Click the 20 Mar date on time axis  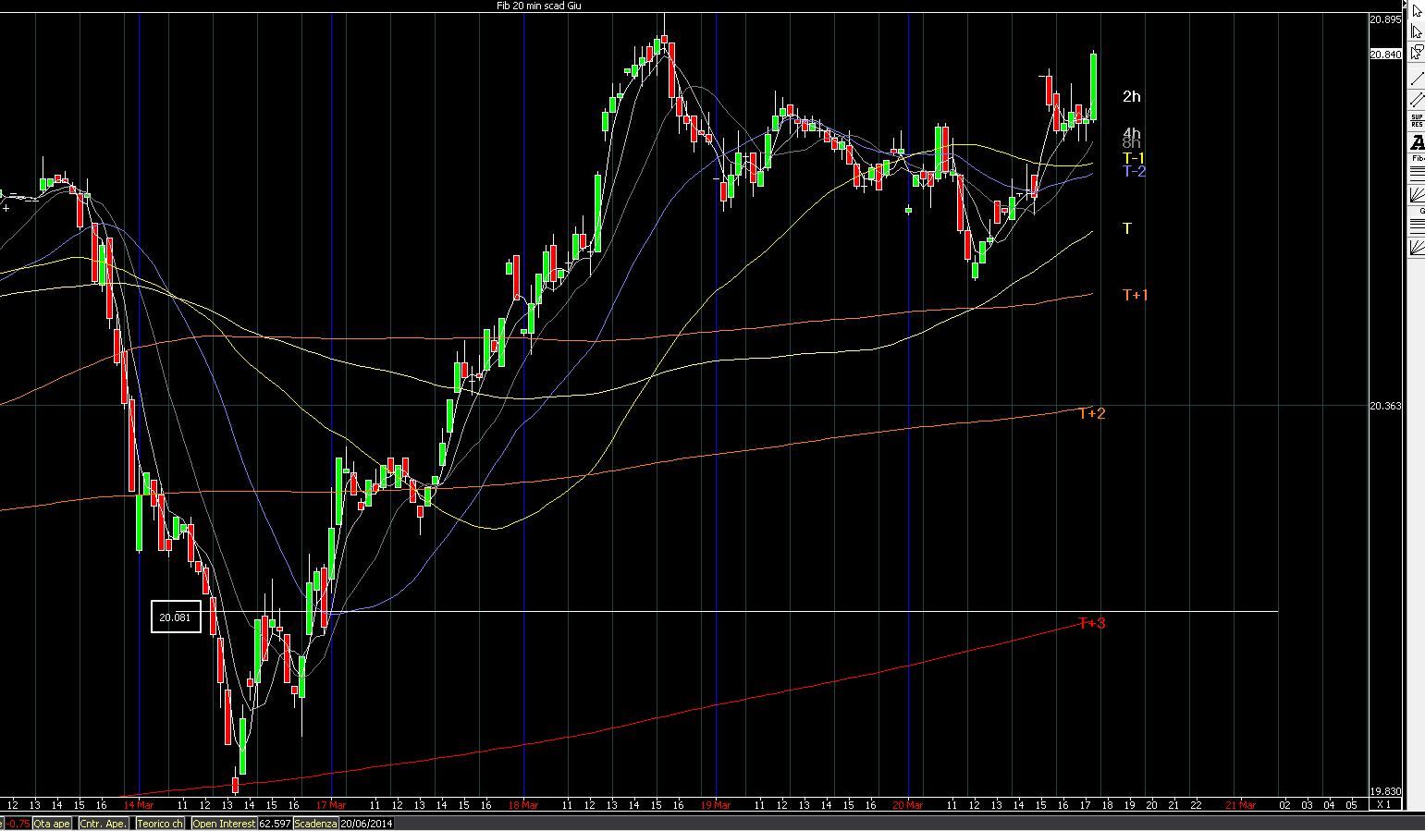908,805
